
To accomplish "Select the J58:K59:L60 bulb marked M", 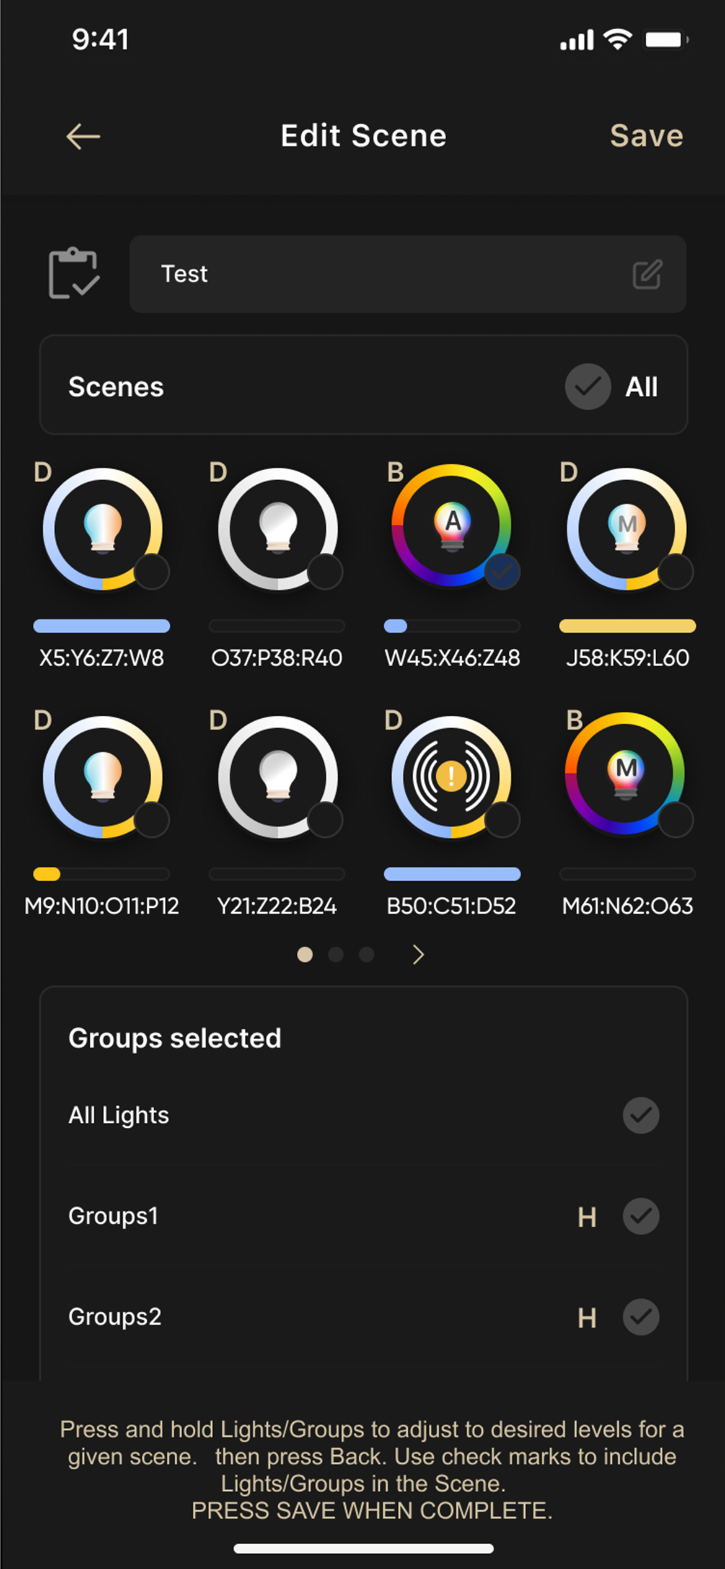I will (x=626, y=529).
